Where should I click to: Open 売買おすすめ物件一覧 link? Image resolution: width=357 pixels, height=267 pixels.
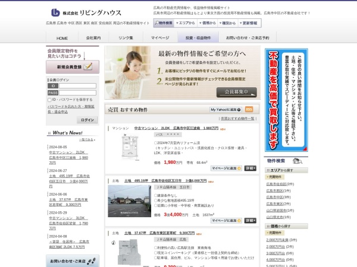pyautogui.click(x=237, y=119)
